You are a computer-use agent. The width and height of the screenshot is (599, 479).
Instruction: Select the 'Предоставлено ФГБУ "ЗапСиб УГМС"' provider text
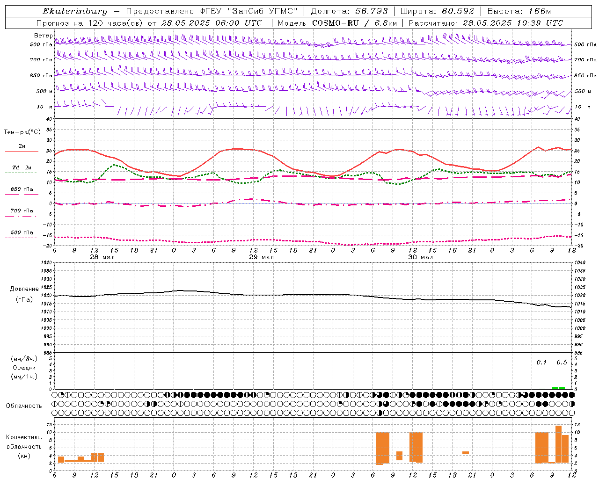[x=212, y=11]
